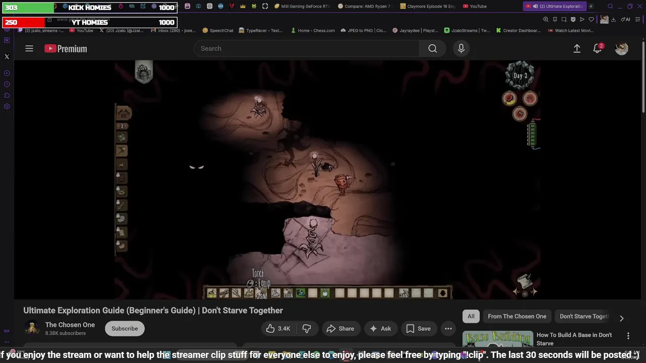Viewport: 646px width, 363px height.
Task: Open the ad blocker shield icon
Action: [x=573, y=20]
